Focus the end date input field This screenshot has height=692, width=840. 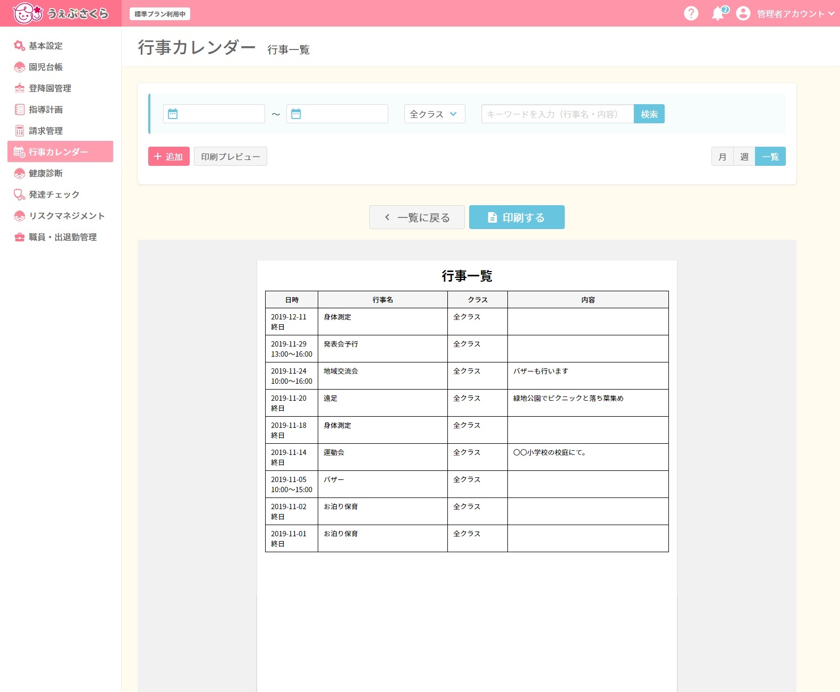click(337, 114)
